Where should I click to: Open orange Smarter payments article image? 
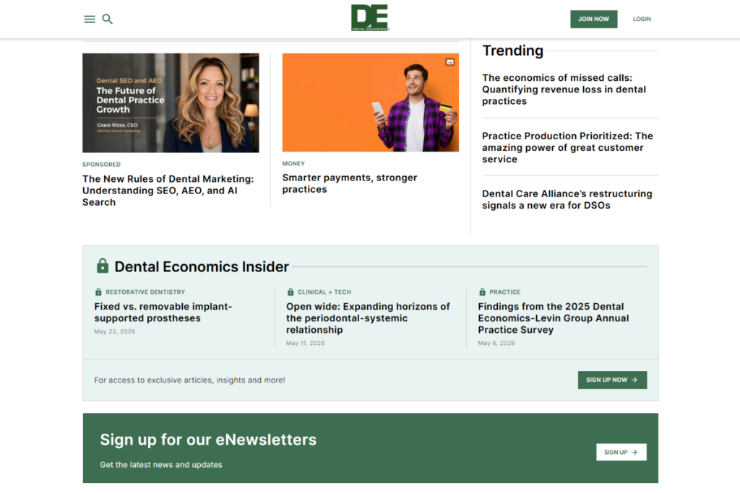click(371, 102)
